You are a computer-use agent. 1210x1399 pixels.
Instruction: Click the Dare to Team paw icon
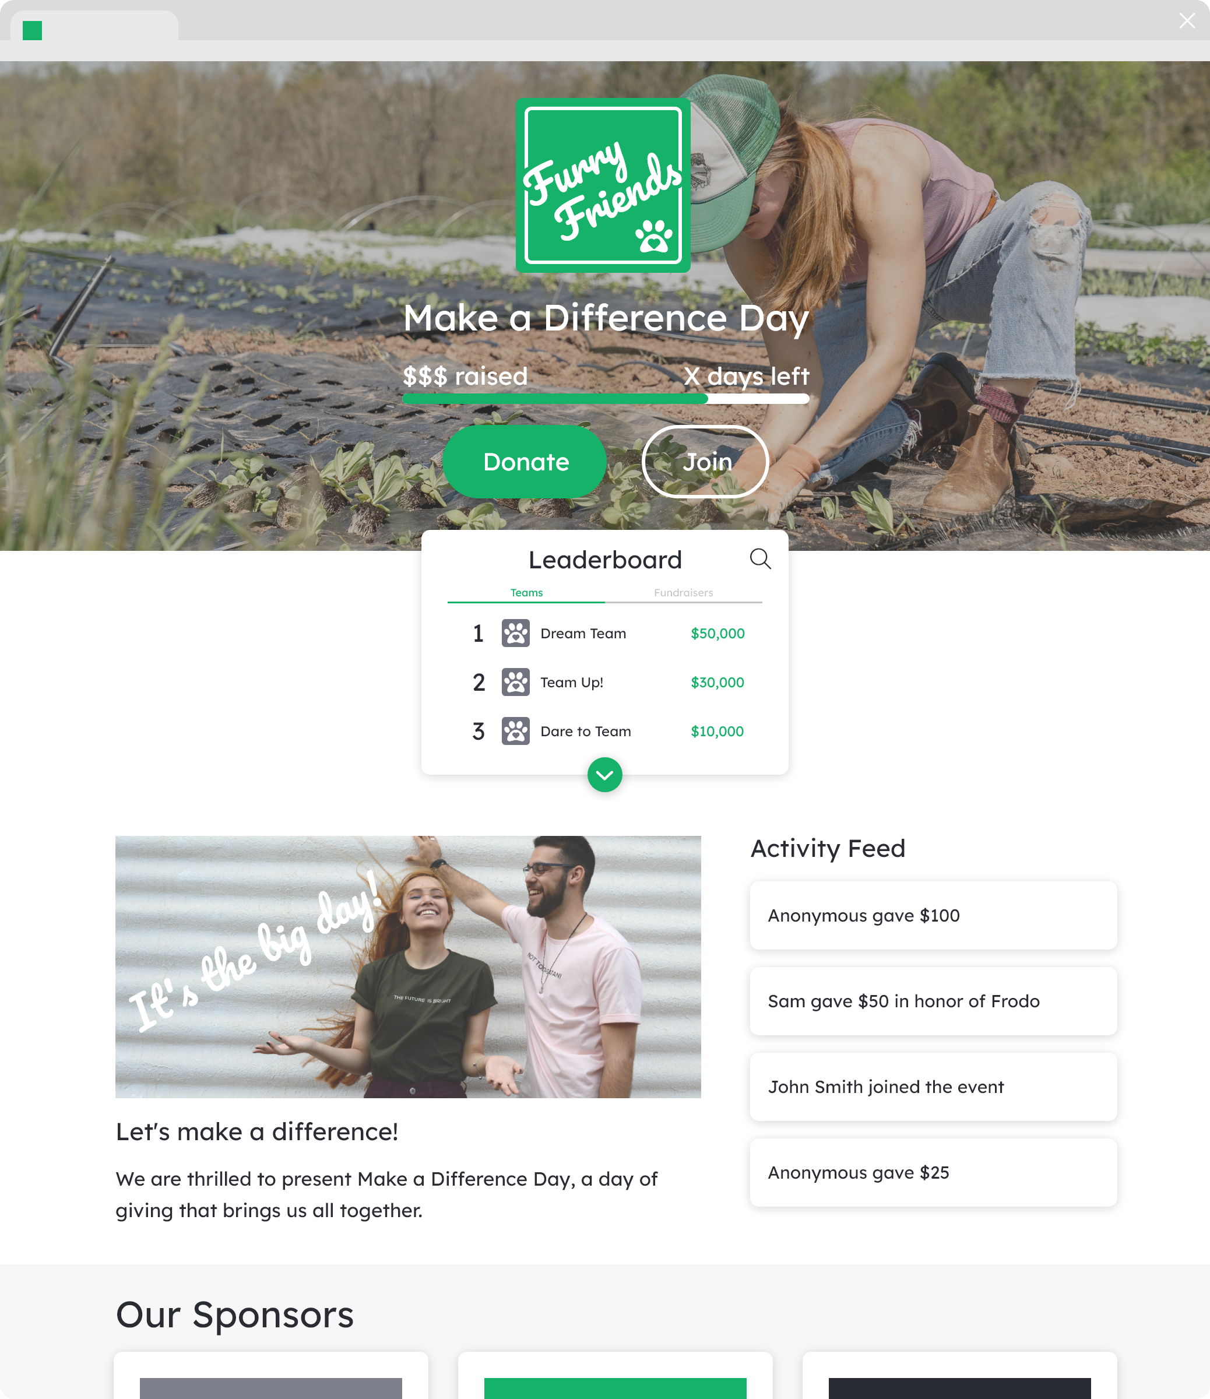pos(515,731)
